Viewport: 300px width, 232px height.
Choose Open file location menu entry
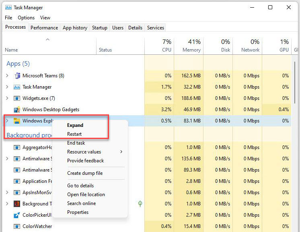[x=86, y=195]
